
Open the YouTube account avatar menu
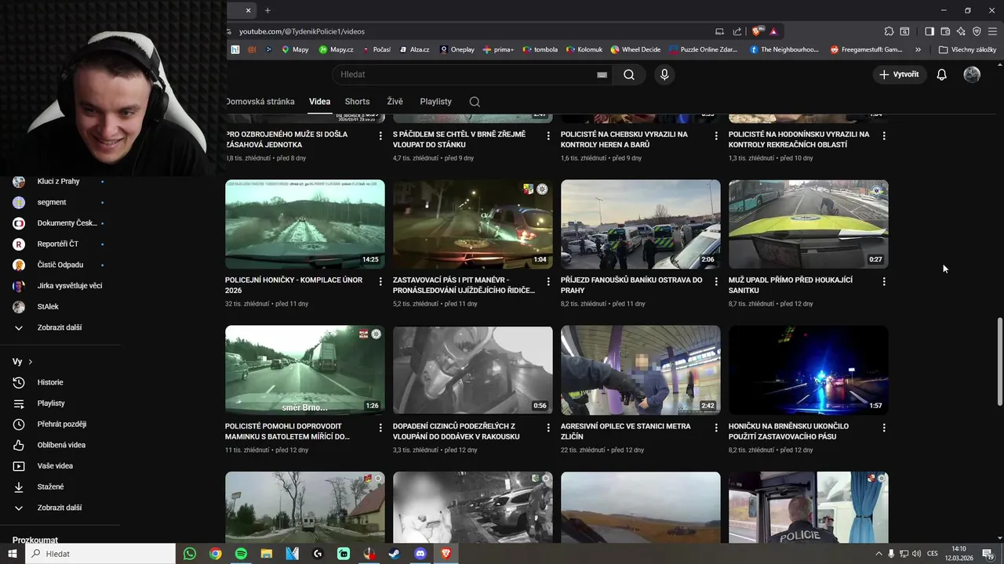point(972,74)
